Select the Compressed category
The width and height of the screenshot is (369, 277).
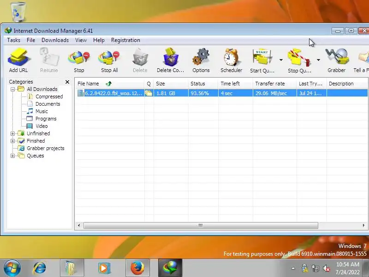tap(49, 96)
